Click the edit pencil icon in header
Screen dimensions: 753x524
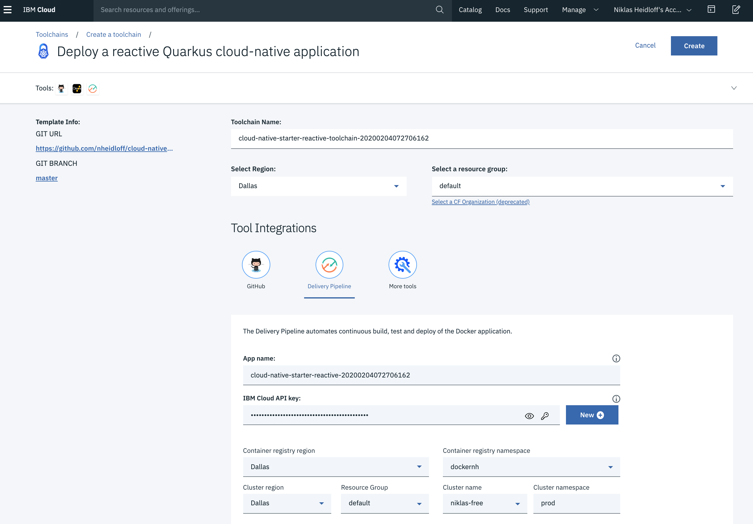coord(736,10)
